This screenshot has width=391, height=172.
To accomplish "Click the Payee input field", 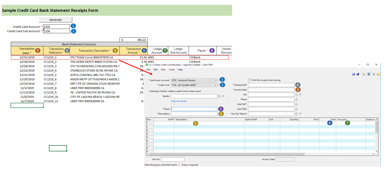I will tap(194, 109).
